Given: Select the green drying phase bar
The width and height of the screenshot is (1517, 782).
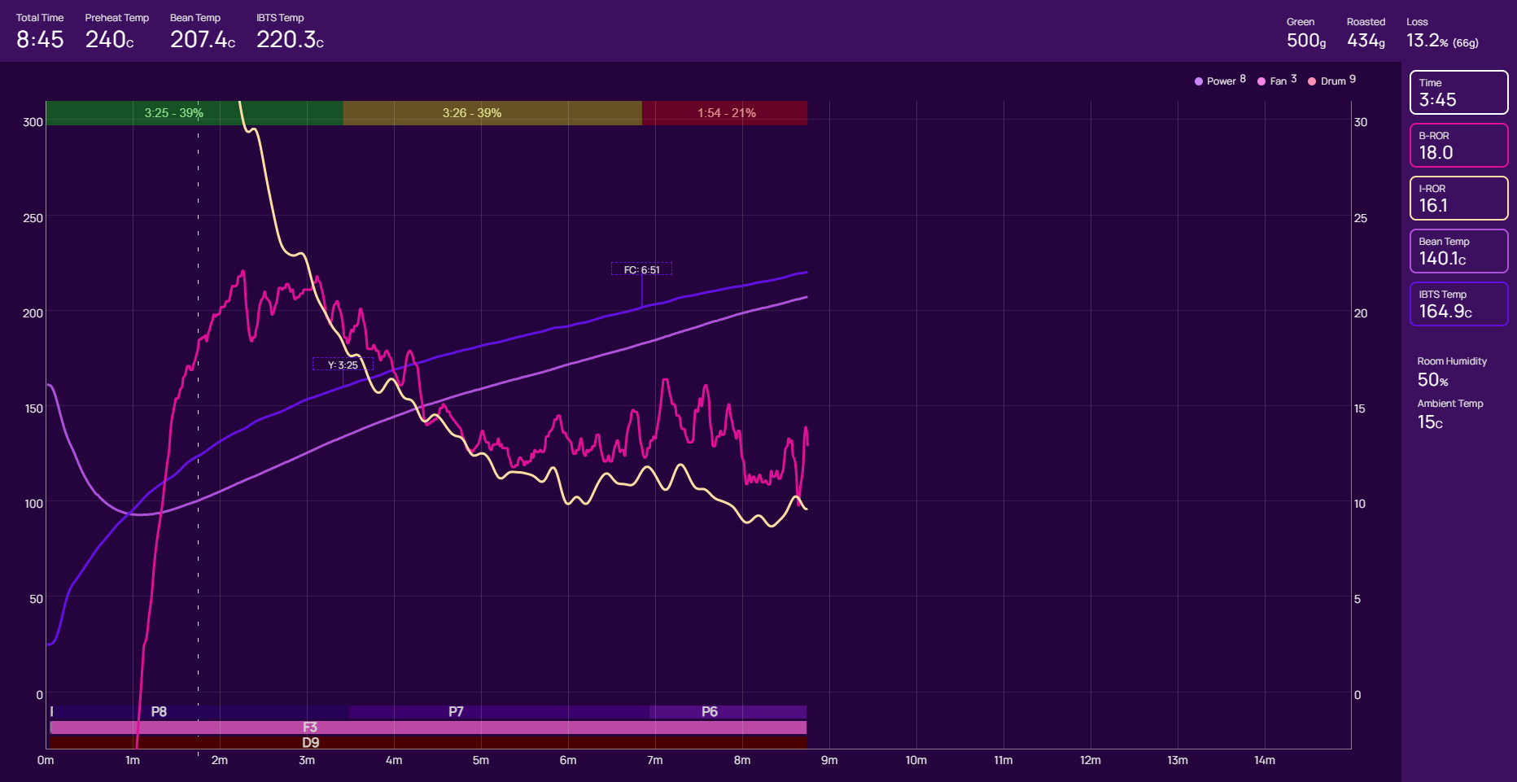Looking at the screenshot, I should (194, 113).
